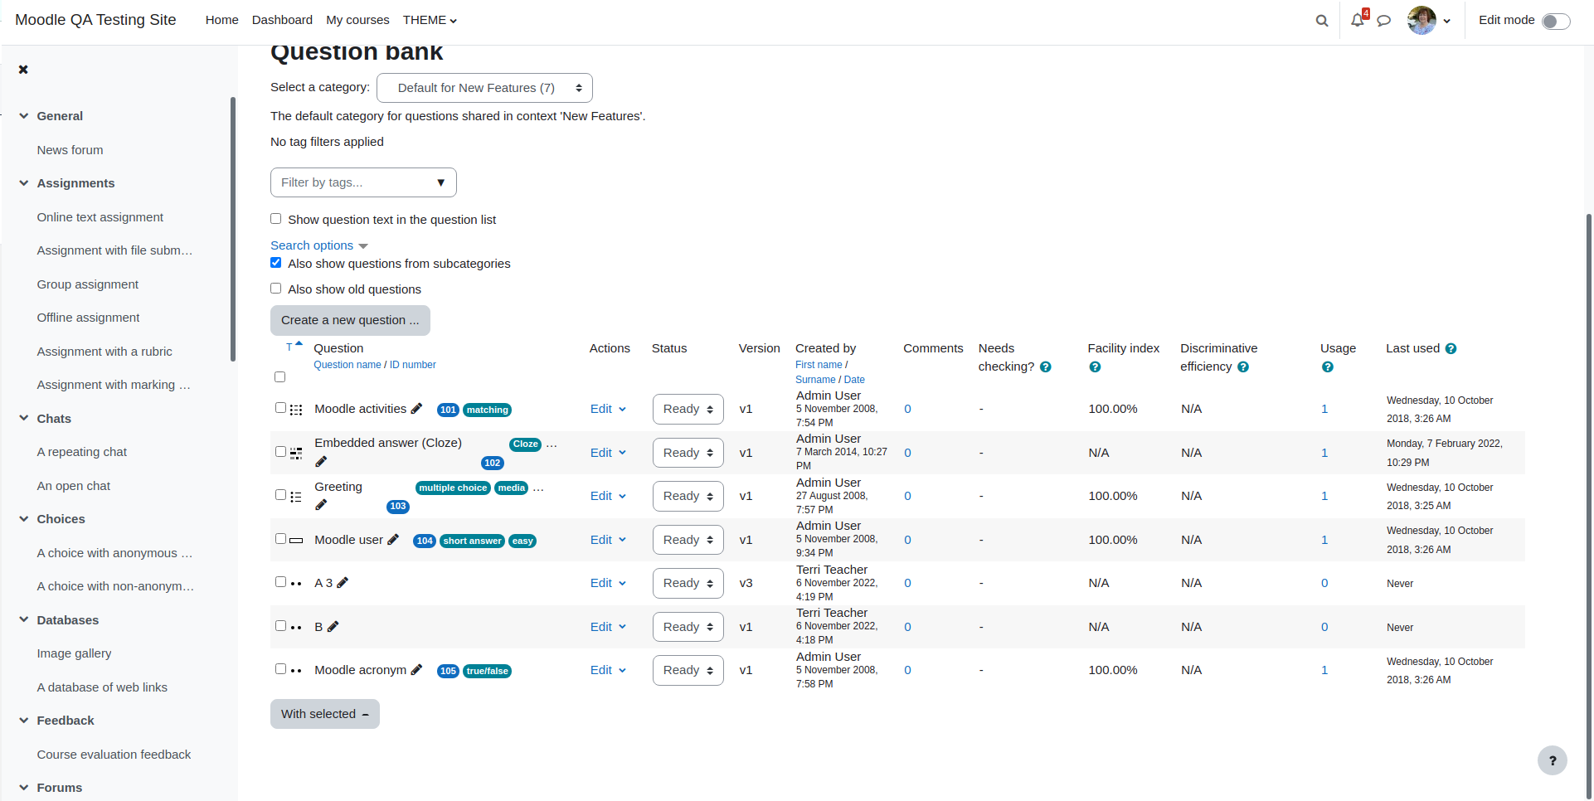This screenshot has height=801, width=1594.
Task: Click the Cloze question type icon for Embedded answer
Action: tap(296, 454)
